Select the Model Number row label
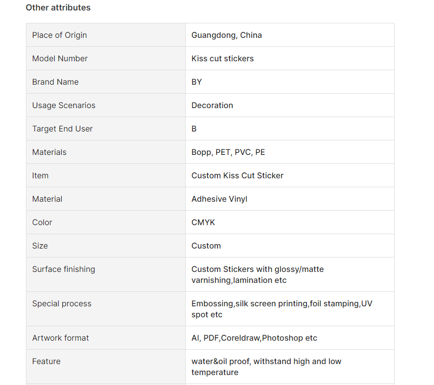The width and height of the screenshot is (434, 385). pos(60,58)
